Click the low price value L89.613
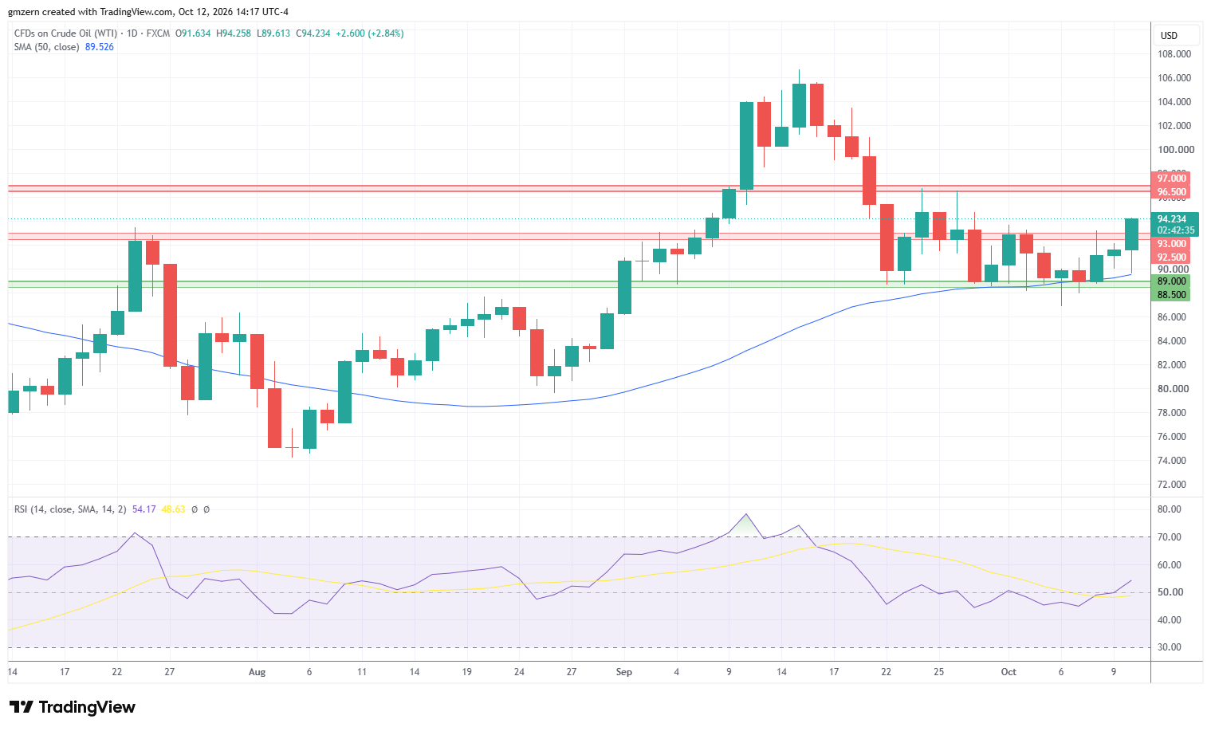The height and width of the screenshot is (731, 1211). click(273, 33)
